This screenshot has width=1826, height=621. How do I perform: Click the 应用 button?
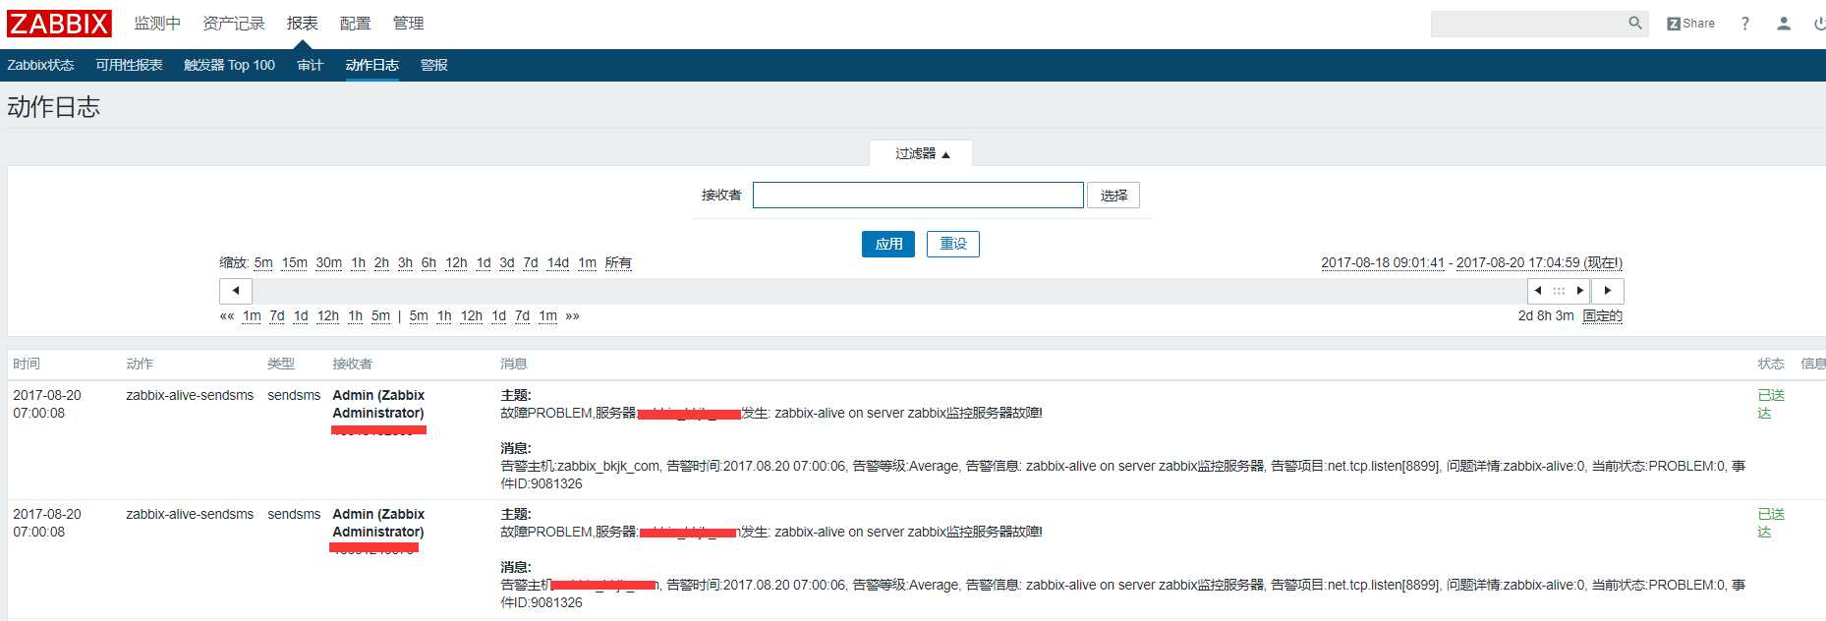(x=888, y=244)
